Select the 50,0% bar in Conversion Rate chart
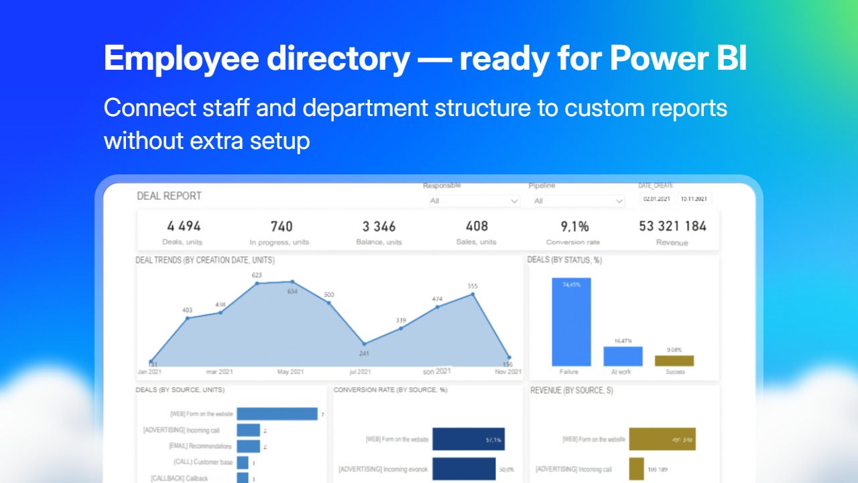 pos(463,469)
